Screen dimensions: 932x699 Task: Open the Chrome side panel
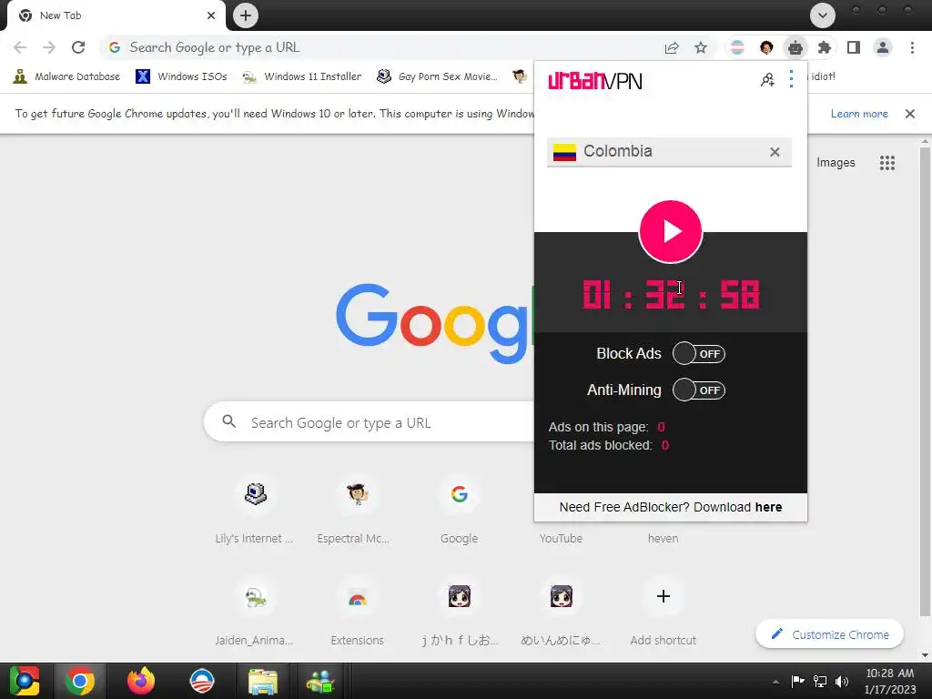click(854, 47)
